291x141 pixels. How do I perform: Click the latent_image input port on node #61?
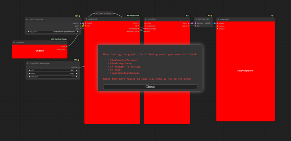[x=145, y=29]
